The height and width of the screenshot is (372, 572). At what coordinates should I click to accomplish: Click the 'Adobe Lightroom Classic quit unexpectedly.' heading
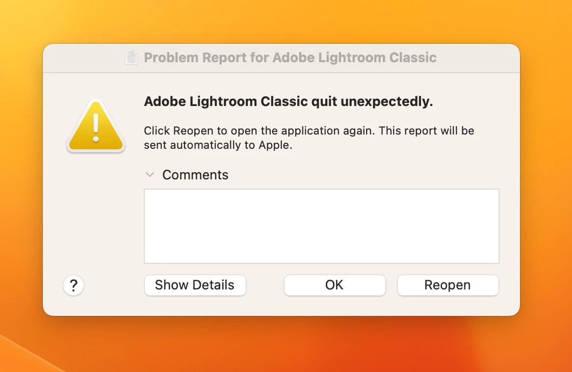coord(288,101)
